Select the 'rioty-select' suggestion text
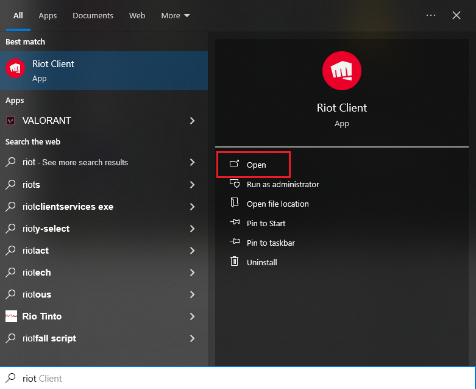Viewport: 476px width, 389px height. point(46,229)
